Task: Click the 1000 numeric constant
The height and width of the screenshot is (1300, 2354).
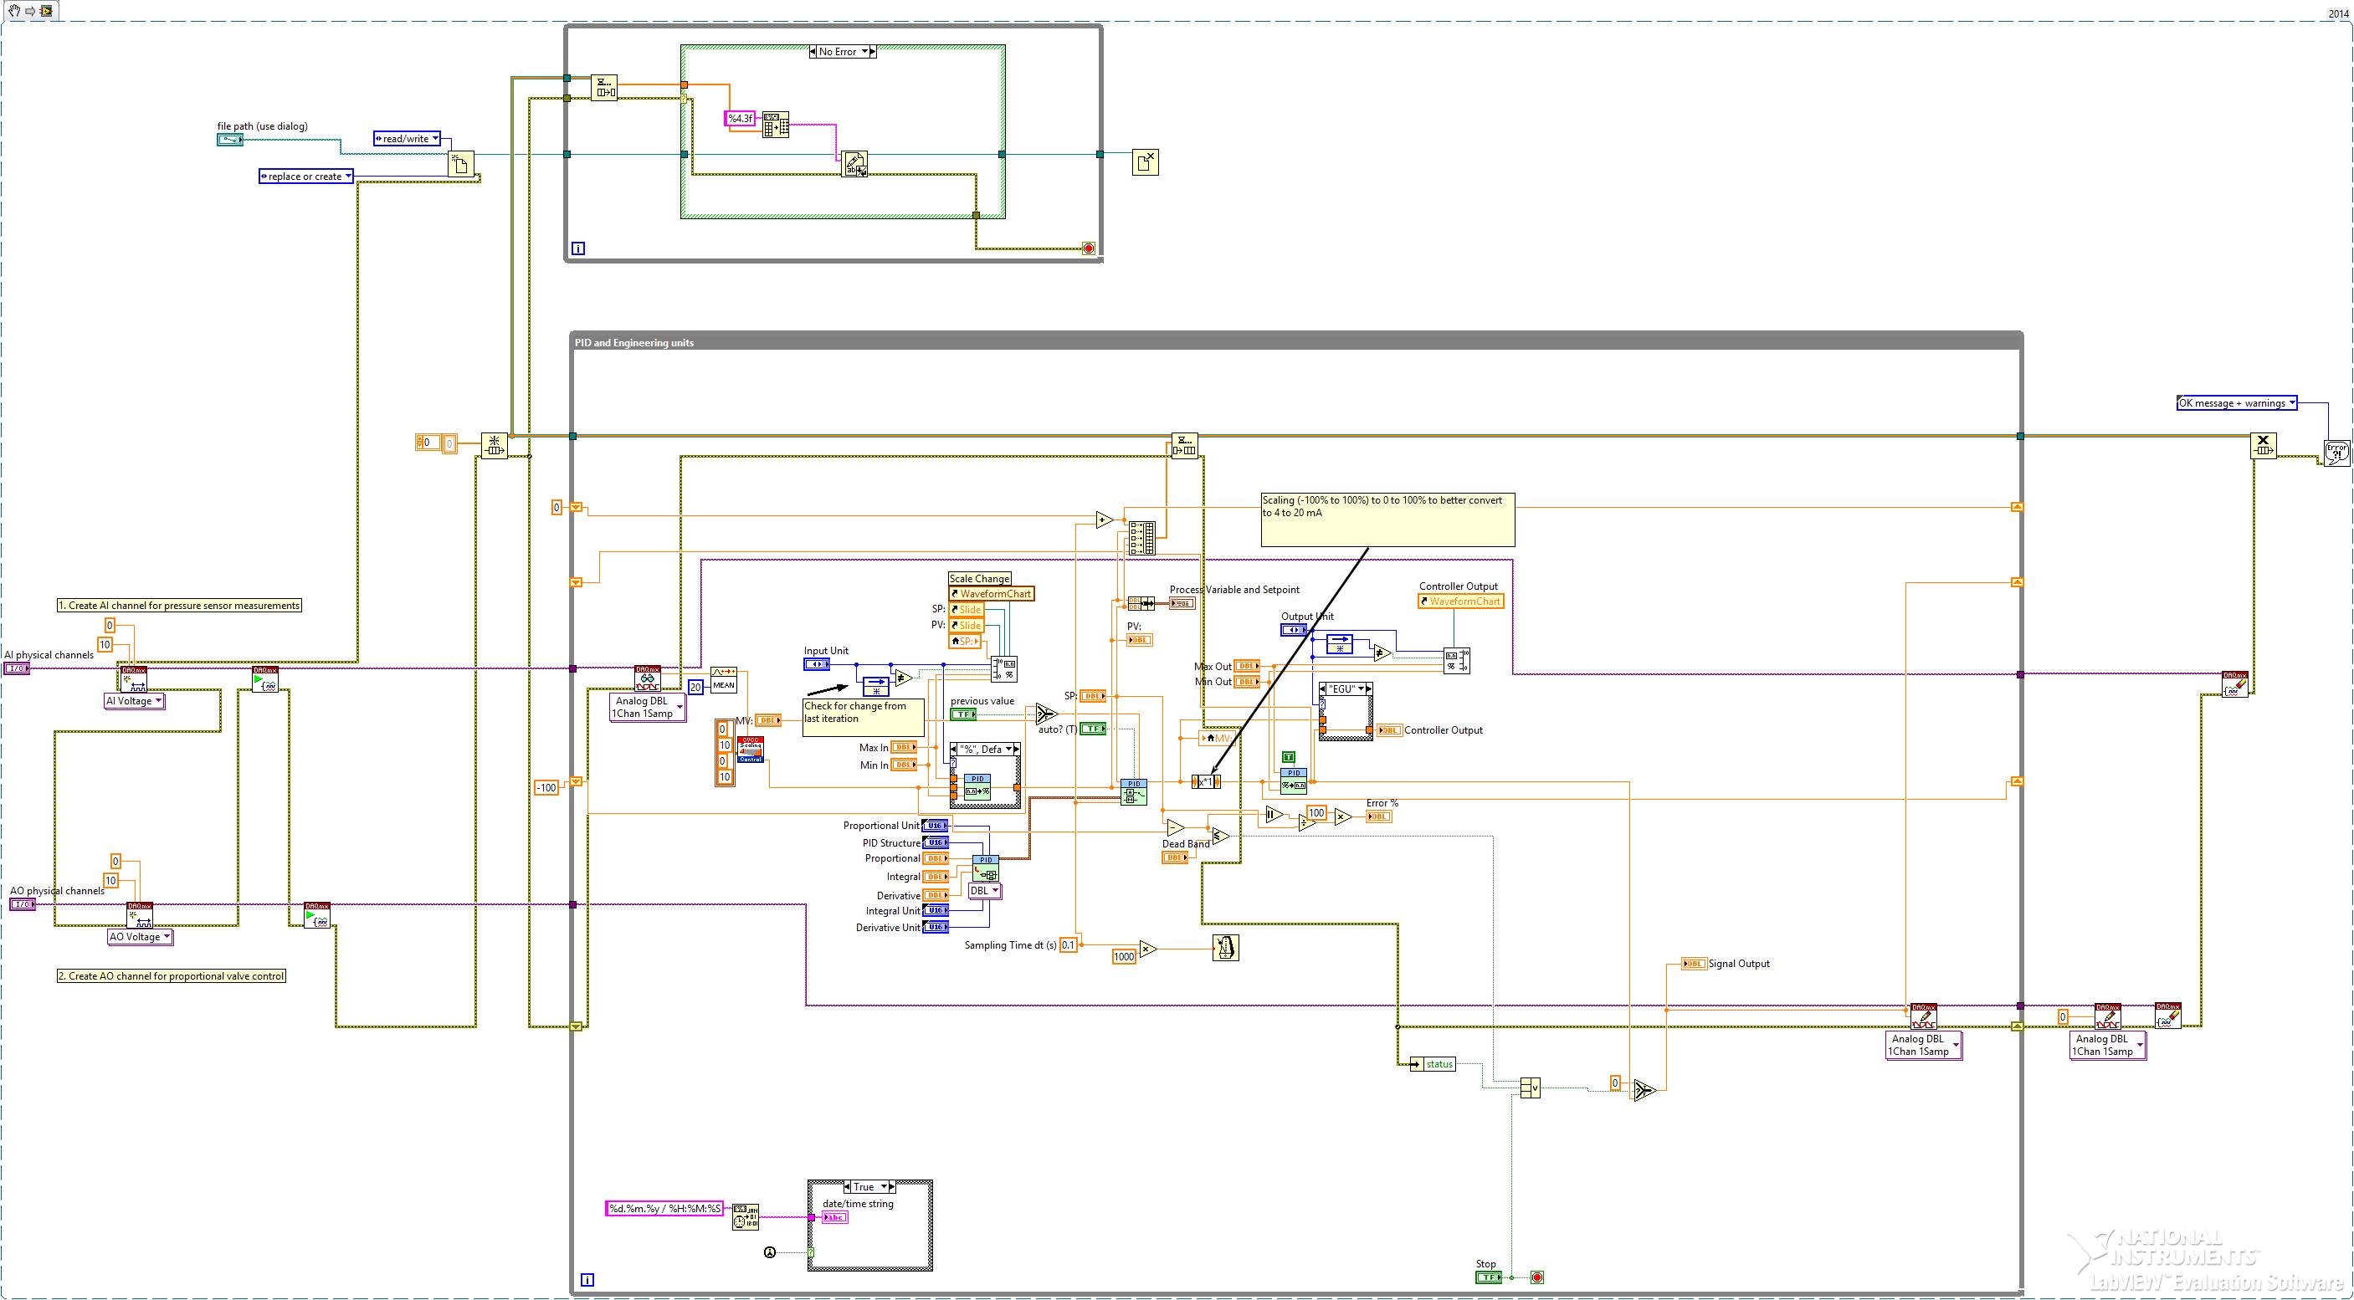Action: (x=1124, y=956)
